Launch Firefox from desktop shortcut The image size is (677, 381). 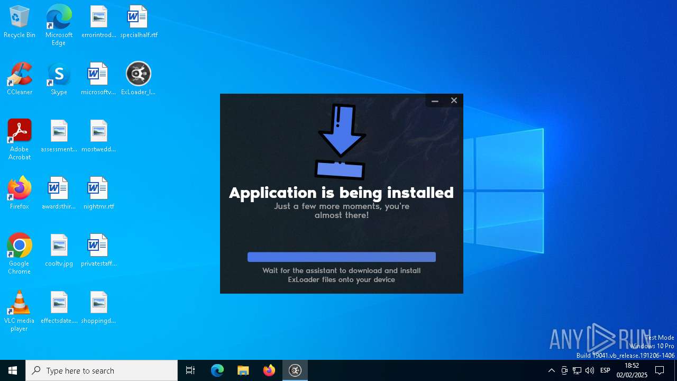pyautogui.click(x=20, y=194)
